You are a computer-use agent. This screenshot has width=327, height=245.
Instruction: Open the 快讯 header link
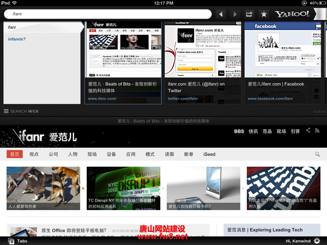coord(253,131)
